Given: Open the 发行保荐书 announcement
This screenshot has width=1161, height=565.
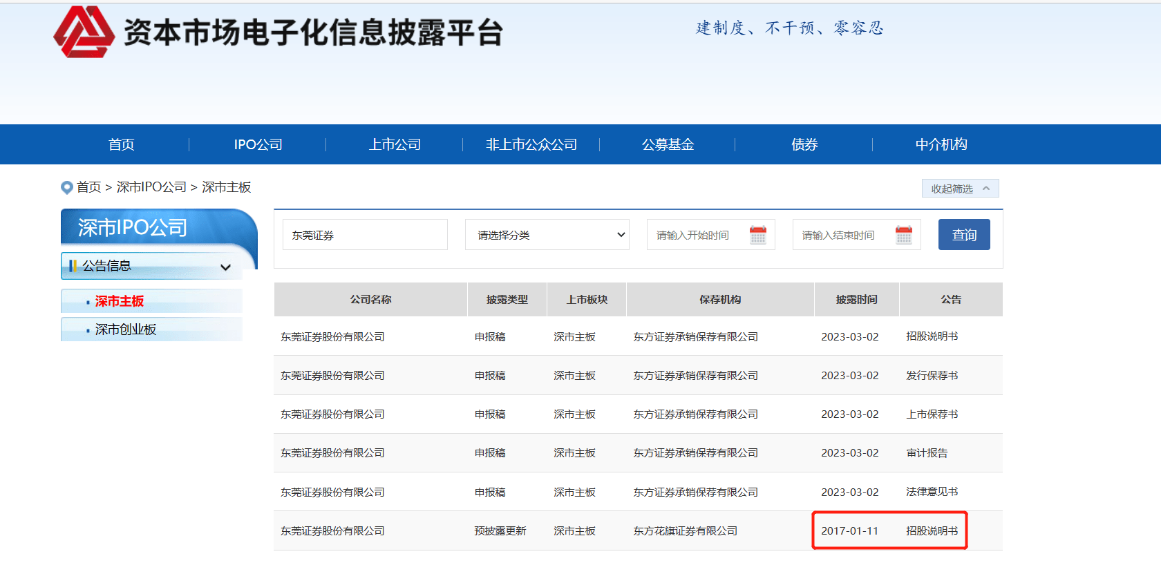Looking at the screenshot, I should point(932,376).
